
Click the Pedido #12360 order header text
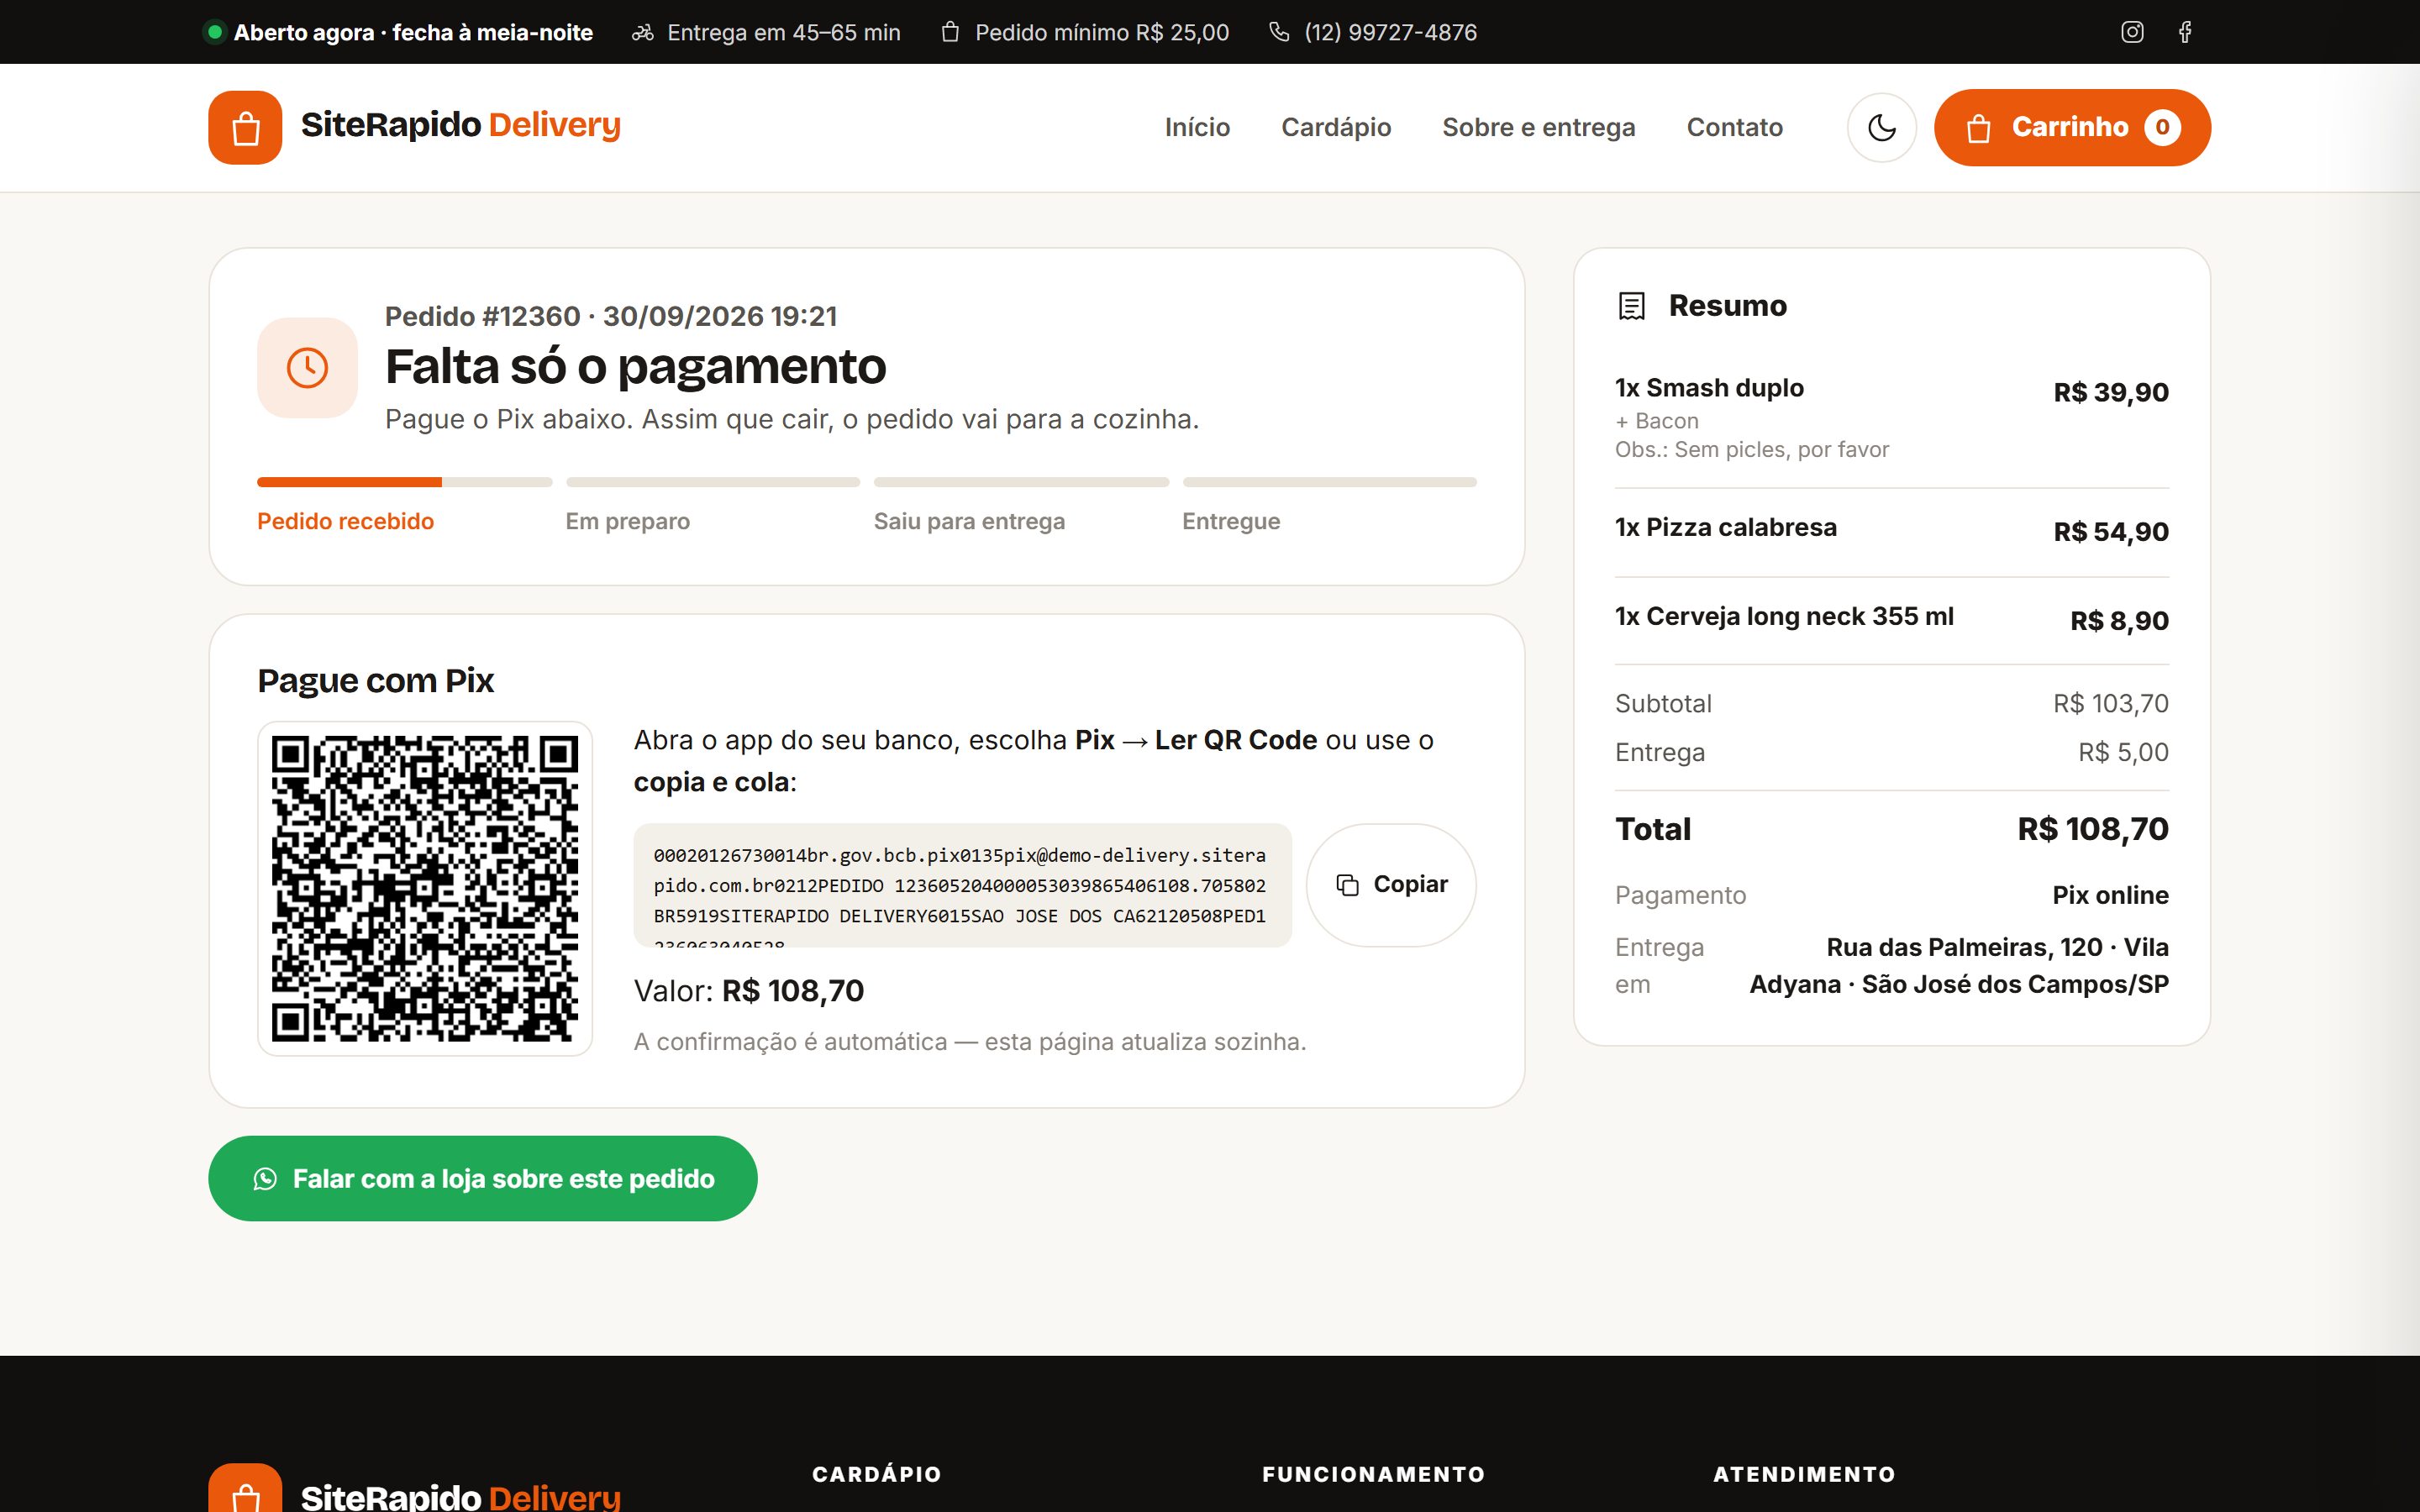611,316
